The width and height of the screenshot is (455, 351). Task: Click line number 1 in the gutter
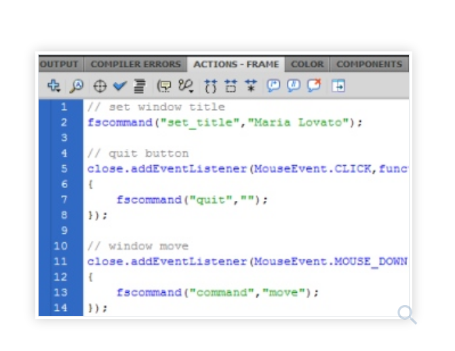[64, 107]
